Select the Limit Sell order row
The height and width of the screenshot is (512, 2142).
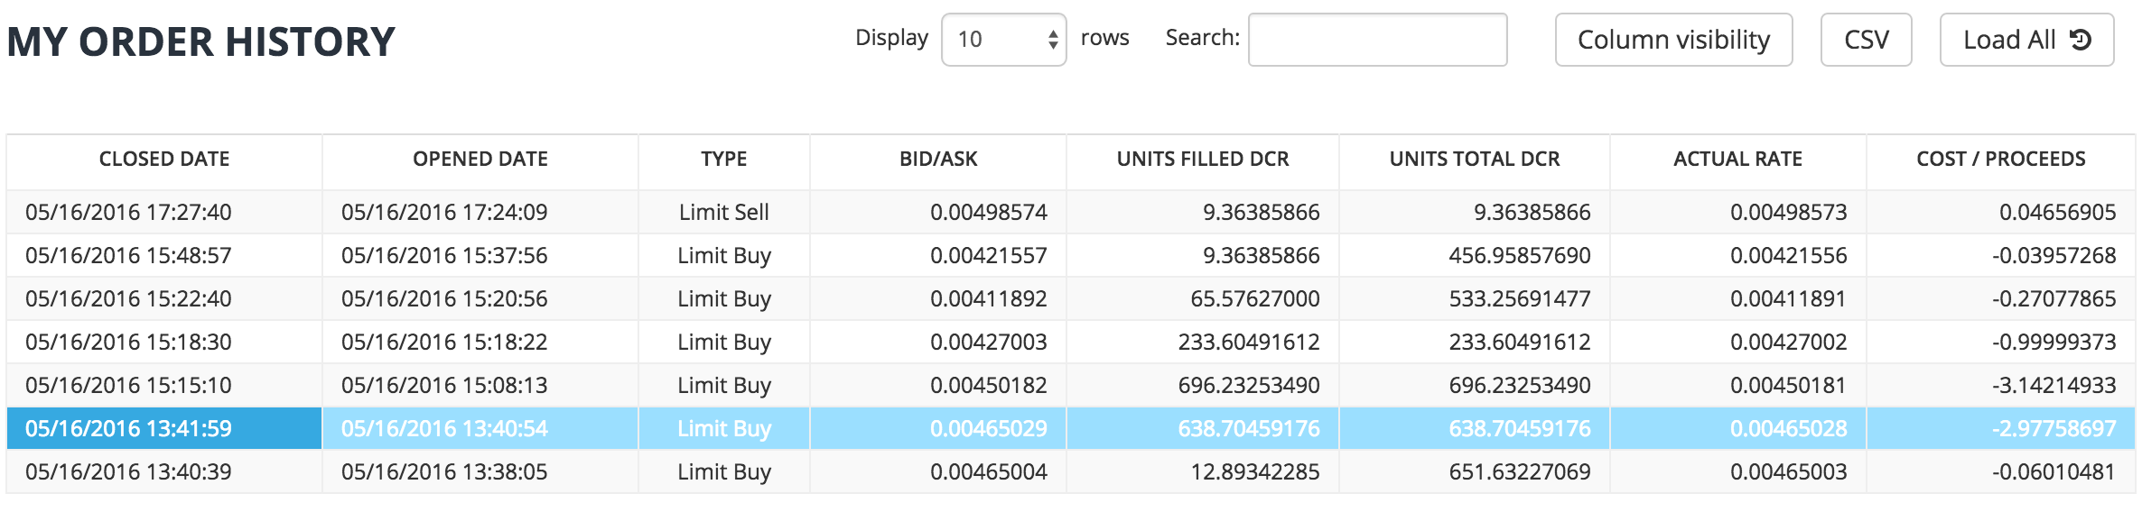click(x=724, y=212)
